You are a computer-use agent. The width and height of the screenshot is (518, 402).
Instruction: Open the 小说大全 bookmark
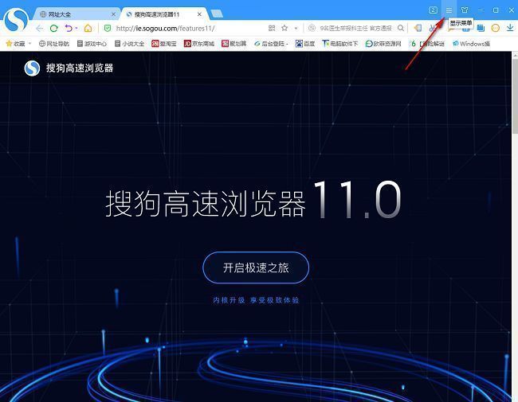(x=129, y=44)
